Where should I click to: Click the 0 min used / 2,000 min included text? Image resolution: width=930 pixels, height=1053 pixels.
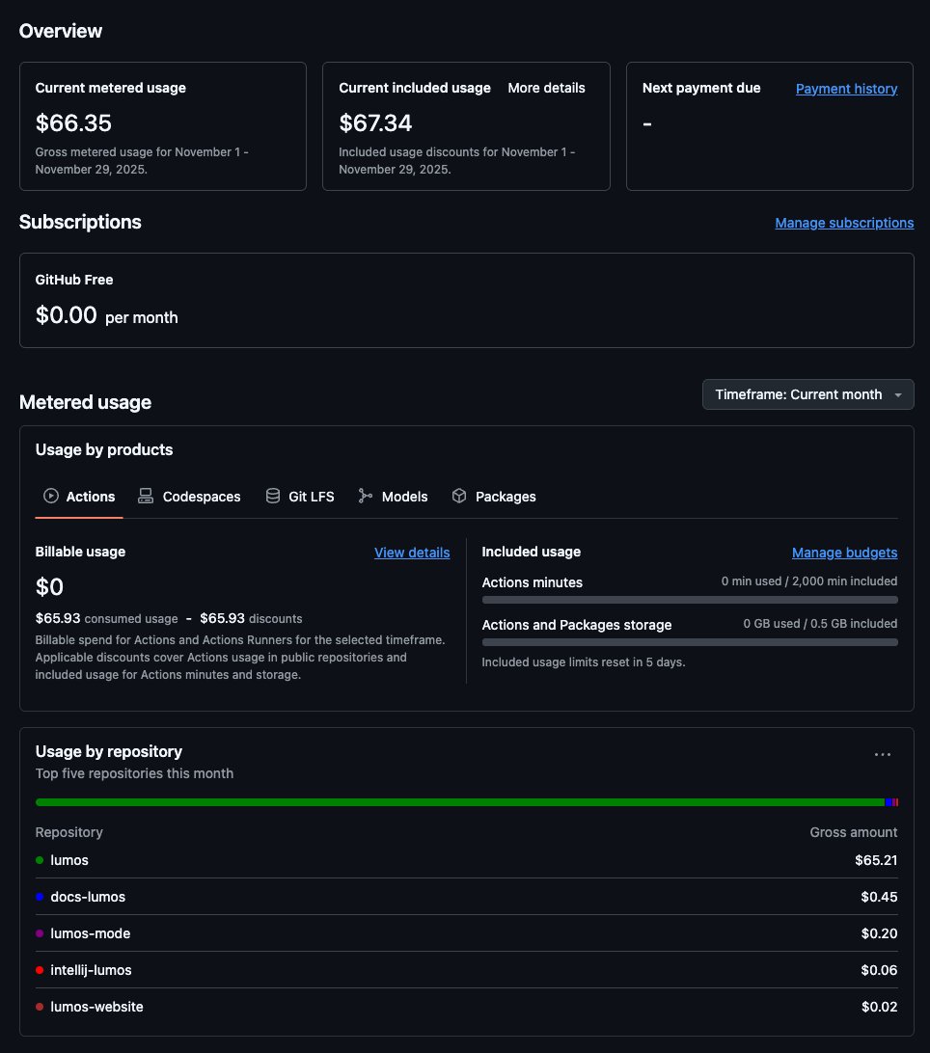click(x=809, y=580)
